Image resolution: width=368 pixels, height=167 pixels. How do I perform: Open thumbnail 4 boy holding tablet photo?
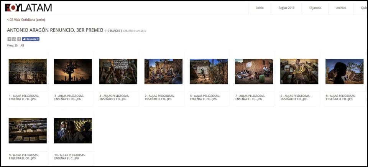(x=118, y=71)
